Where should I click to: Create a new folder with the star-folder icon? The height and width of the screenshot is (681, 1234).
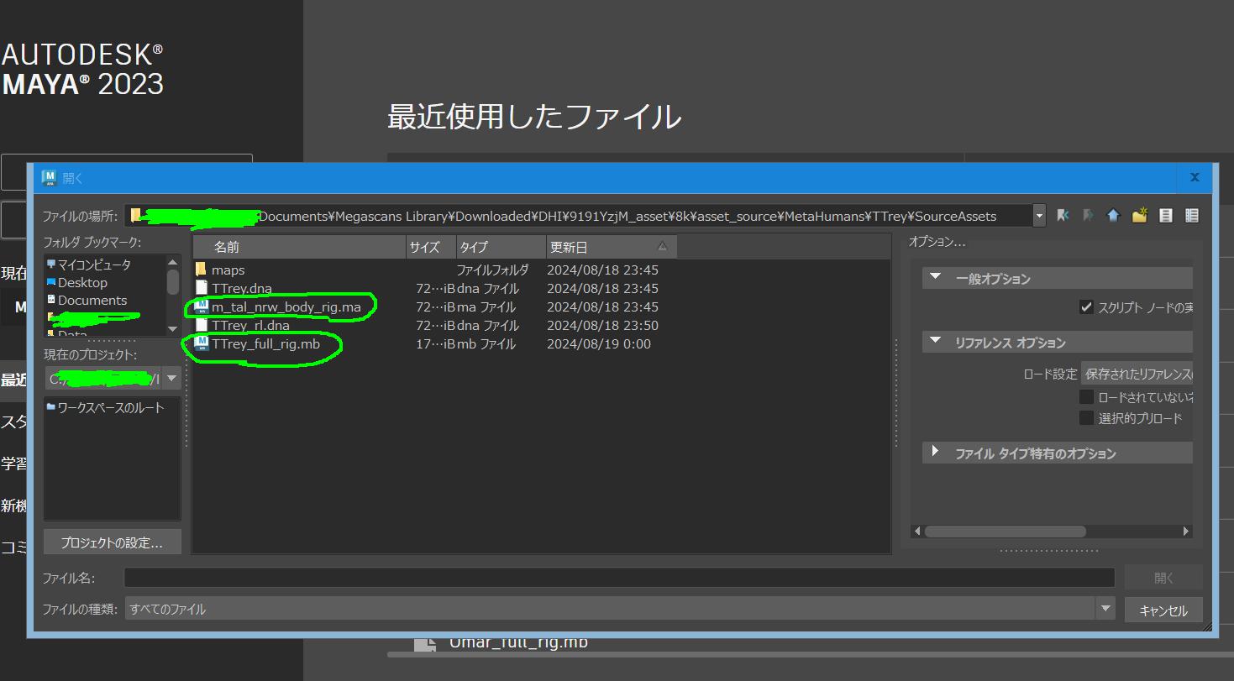(1139, 216)
